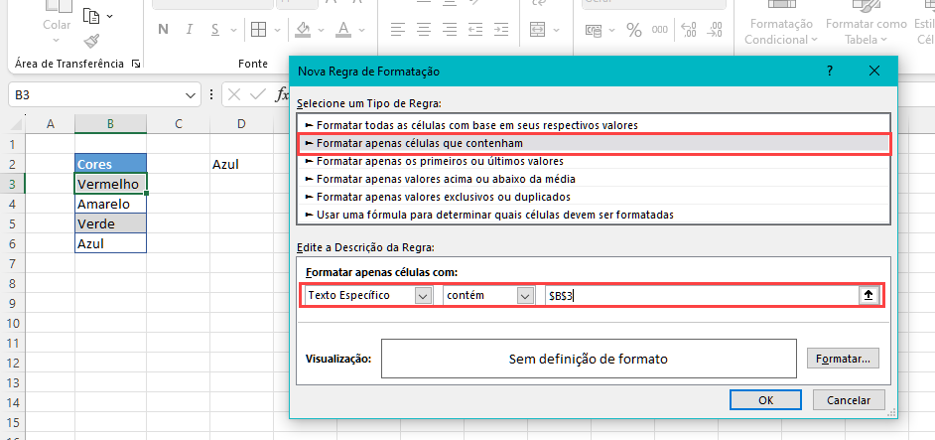Screen dimensions: 935x440
Task: Click the Bold (N) icon
Action: point(163,29)
